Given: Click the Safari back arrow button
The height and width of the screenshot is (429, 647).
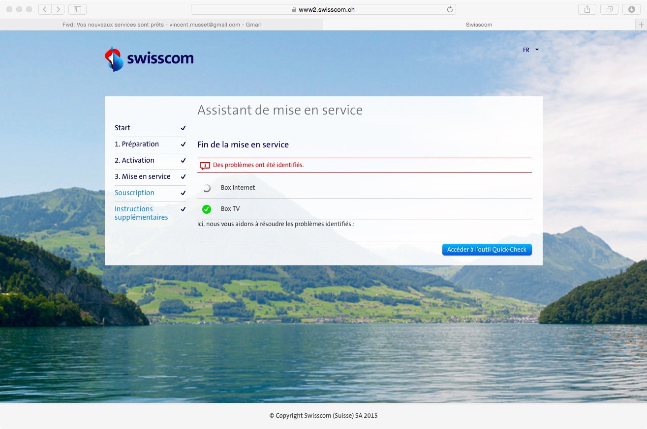Looking at the screenshot, I should coord(45,9).
